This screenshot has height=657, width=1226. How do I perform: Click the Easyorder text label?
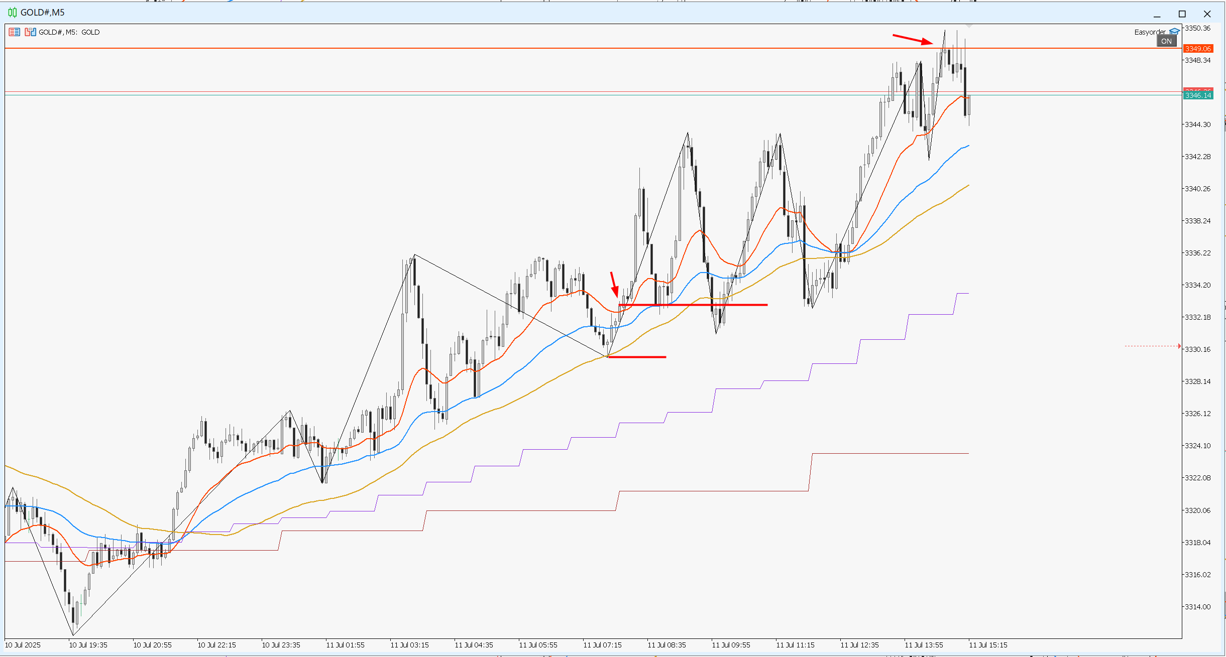pos(1150,32)
